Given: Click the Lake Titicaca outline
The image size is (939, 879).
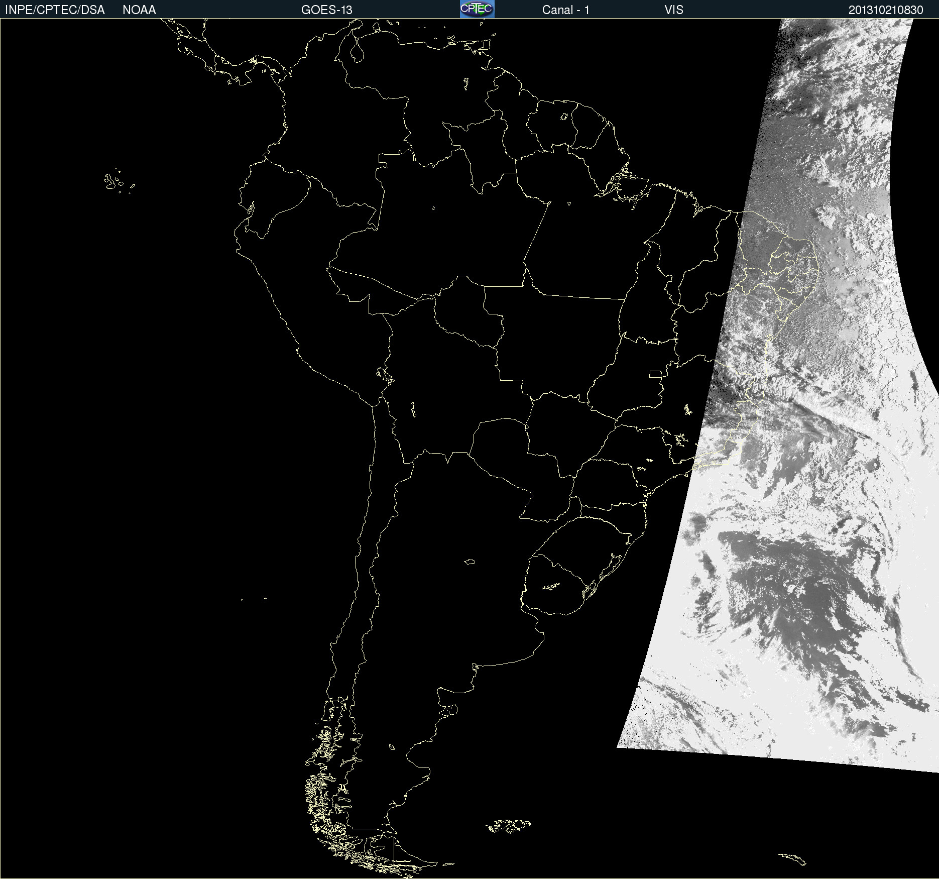Looking at the screenshot, I should pos(385,374).
